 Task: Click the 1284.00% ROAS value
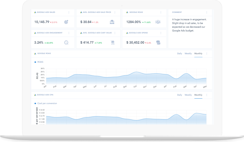(133, 22)
